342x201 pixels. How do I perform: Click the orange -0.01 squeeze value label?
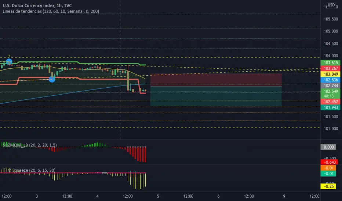[328, 168]
